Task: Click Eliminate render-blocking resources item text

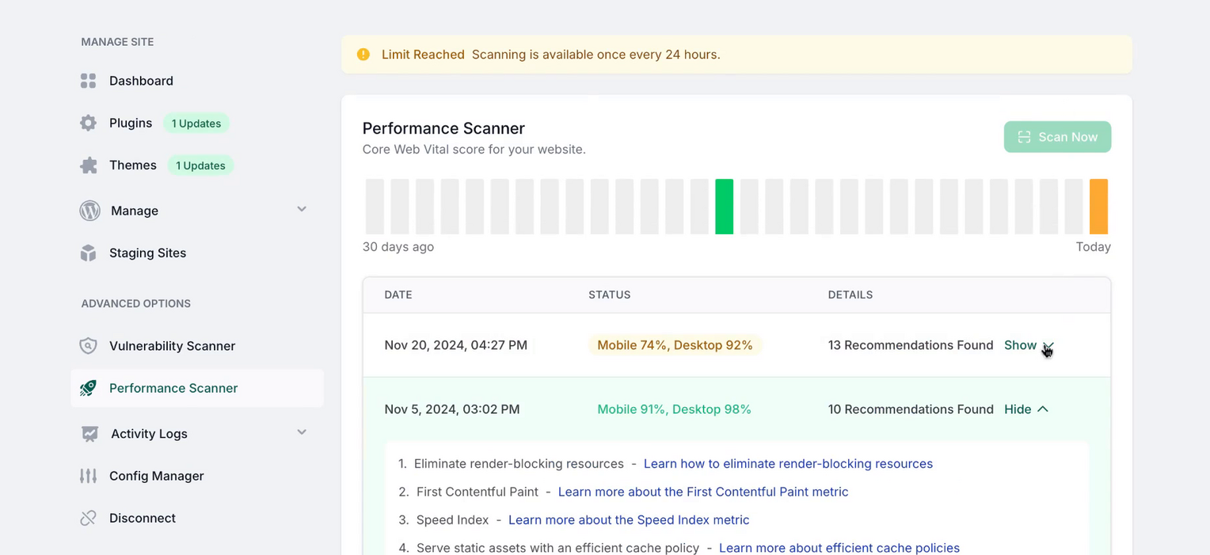Action: (x=519, y=464)
